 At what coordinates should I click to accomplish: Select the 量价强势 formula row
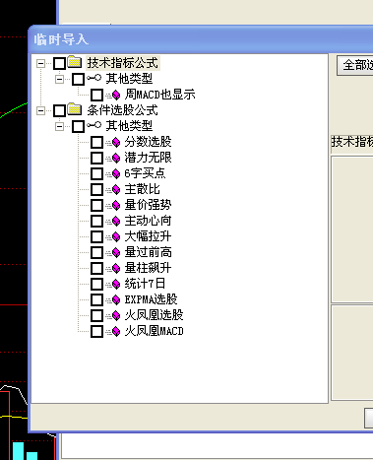[x=148, y=205]
